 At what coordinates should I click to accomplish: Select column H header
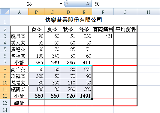[149, 12]
